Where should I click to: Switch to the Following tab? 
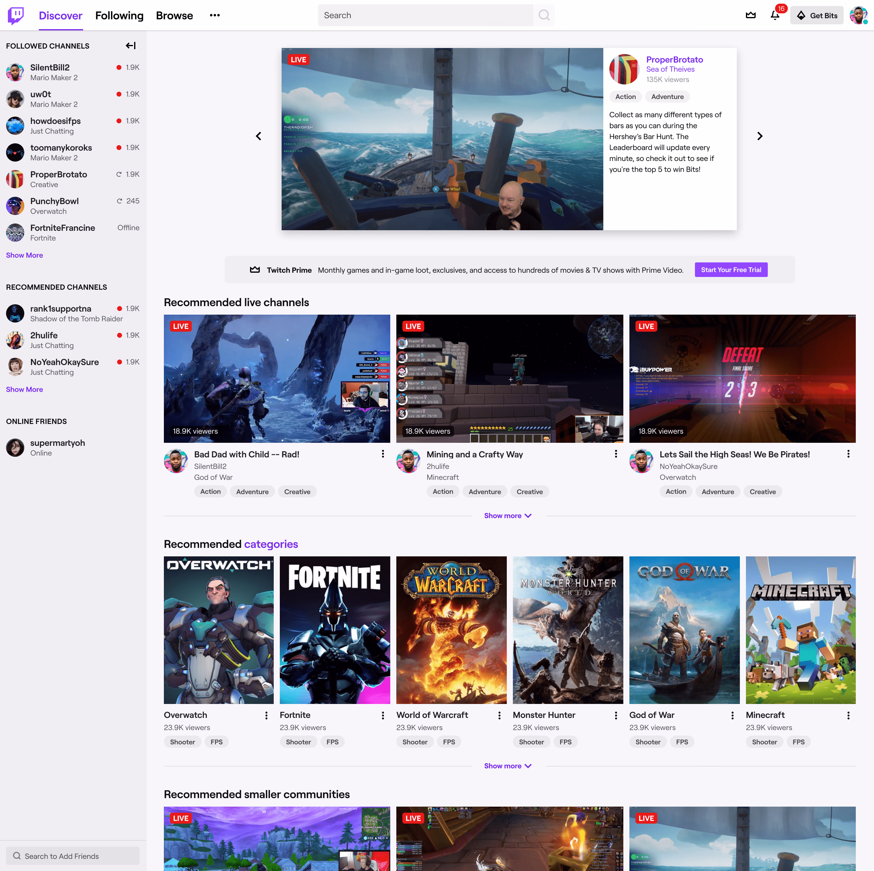click(119, 15)
